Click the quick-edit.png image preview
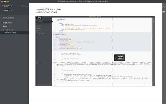Viewport: 166px width, 104px height. pos(95,51)
